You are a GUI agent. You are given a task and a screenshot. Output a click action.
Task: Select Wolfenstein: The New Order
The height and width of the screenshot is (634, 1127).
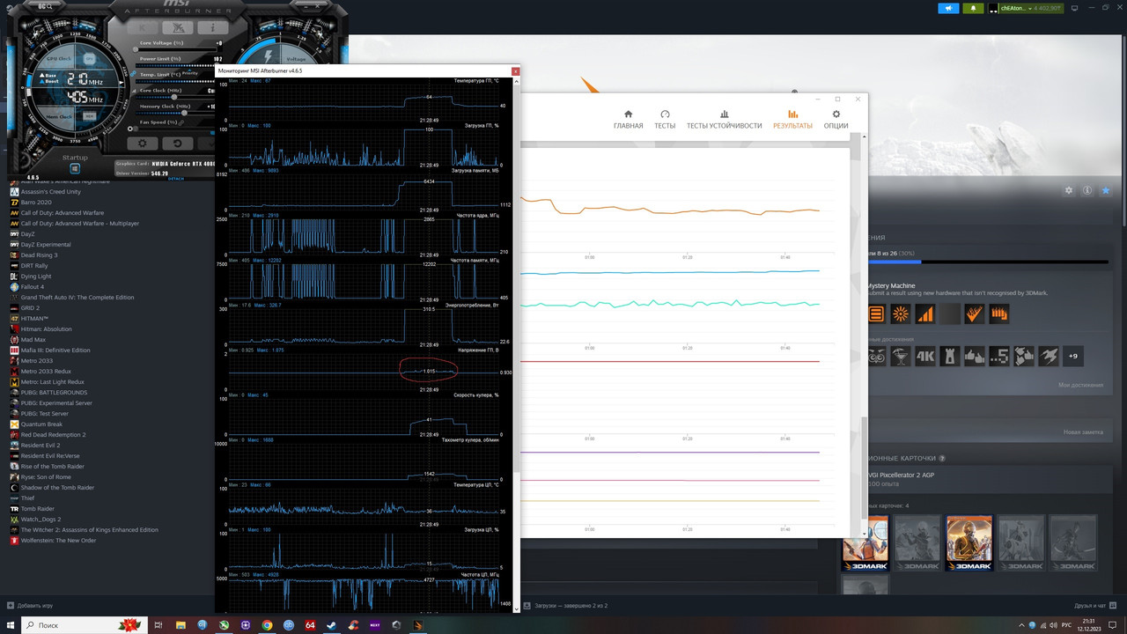(59, 541)
